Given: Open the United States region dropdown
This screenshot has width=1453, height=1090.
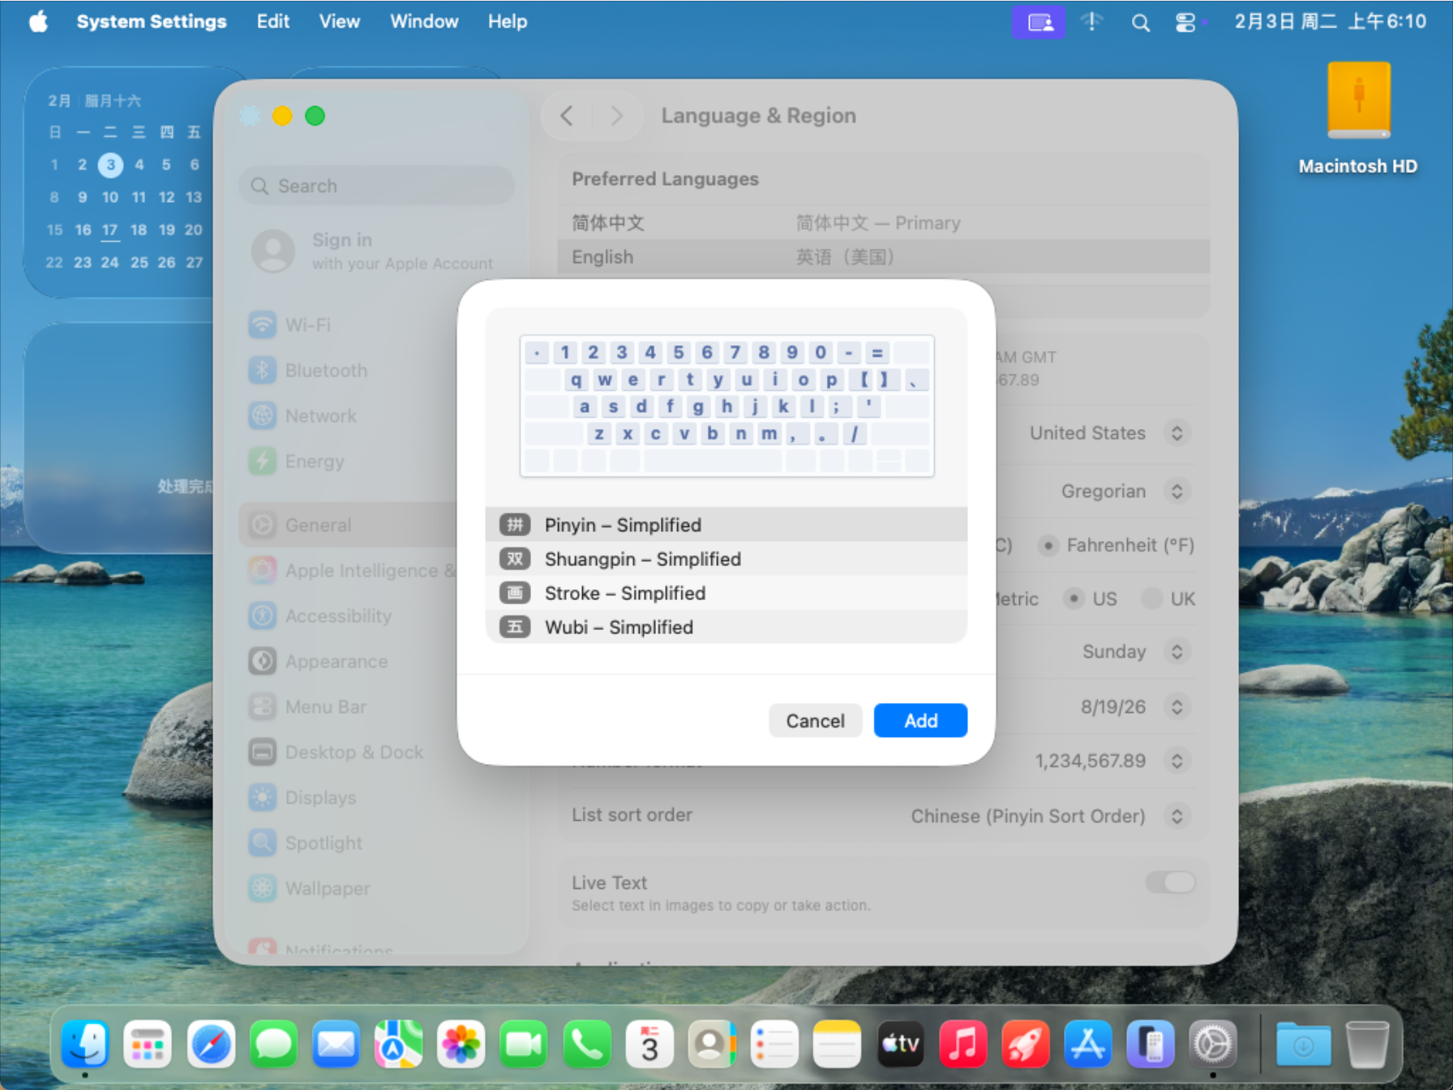Looking at the screenshot, I should coord(1176,433).
